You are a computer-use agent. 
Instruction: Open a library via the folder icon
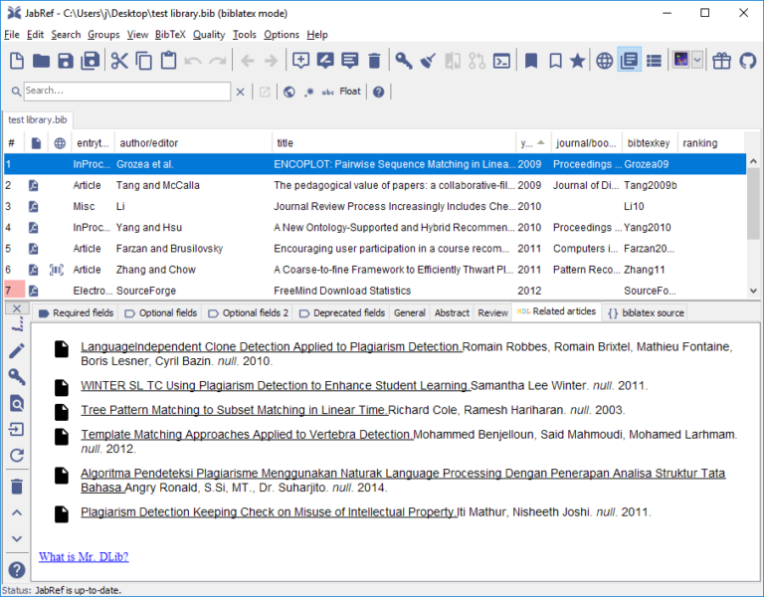coord(41,61)
